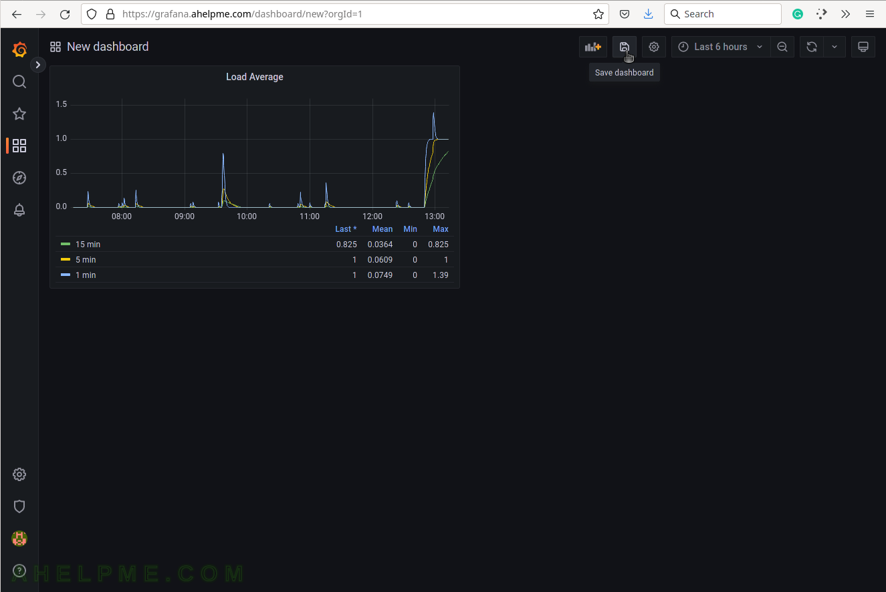Image resolution: width=886 pixels, height=592 pixels.
Task: Click the browser Forward arrow
Action: coord(41,14)
